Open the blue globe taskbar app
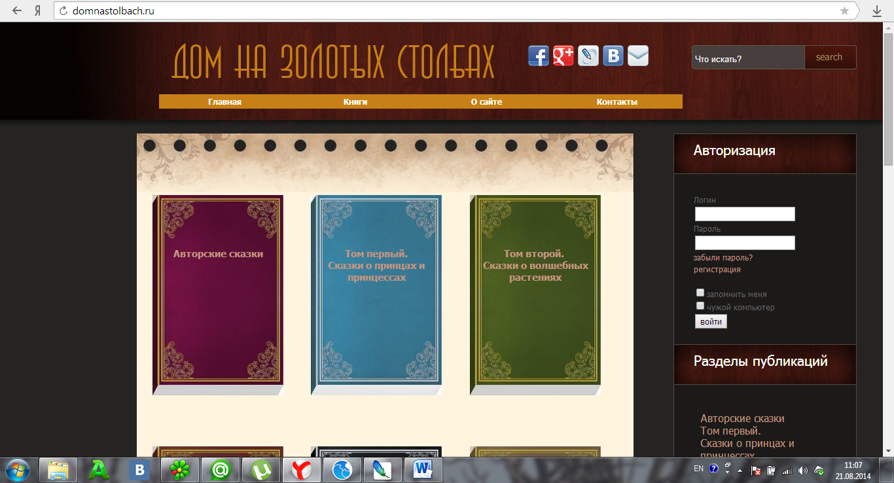This screenshot has height=483, width=894. click(x=342, y=470)
